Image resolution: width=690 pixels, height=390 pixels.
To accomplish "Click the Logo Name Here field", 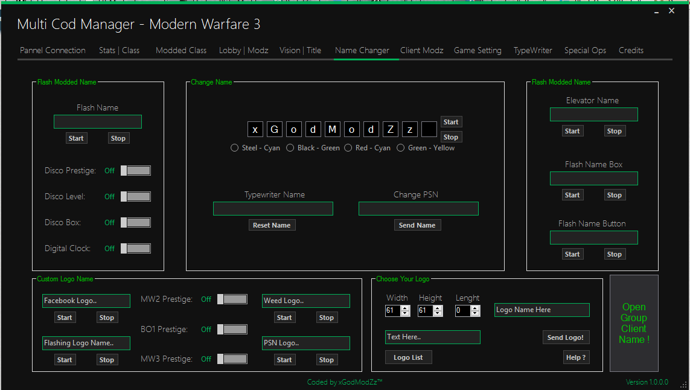I will (x=542, y=310).
